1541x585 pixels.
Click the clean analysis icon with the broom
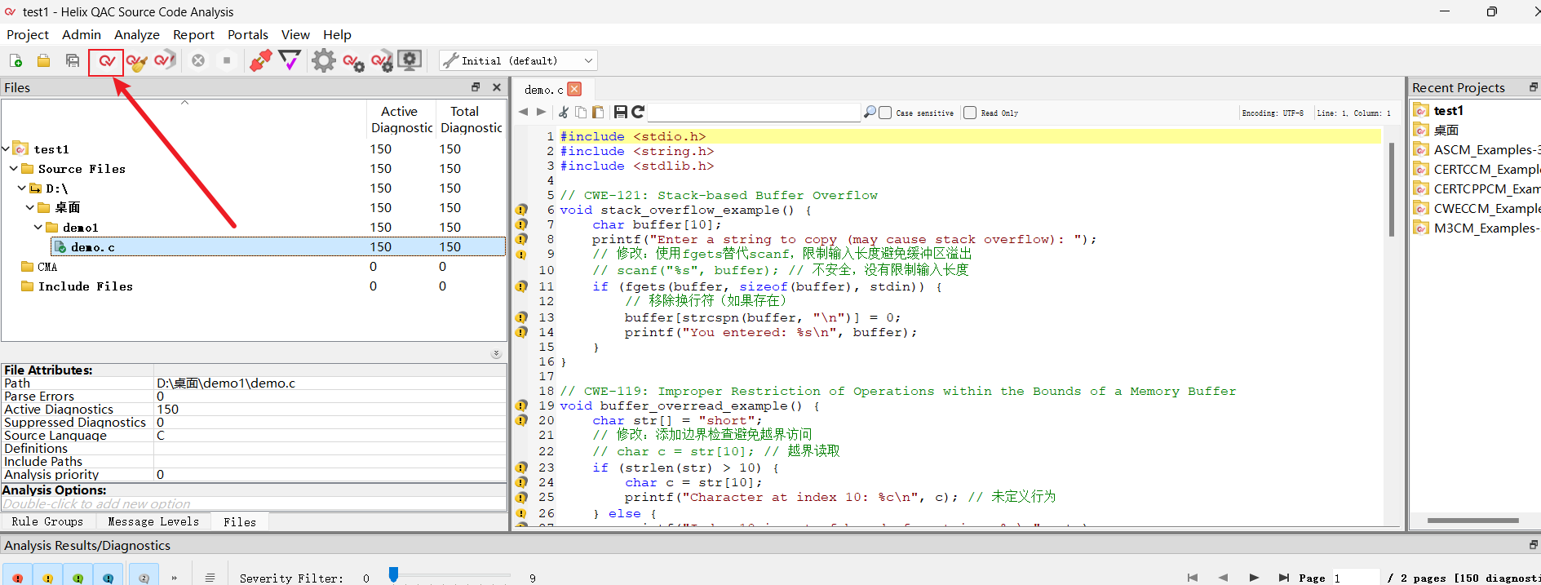tap(136, 61)
